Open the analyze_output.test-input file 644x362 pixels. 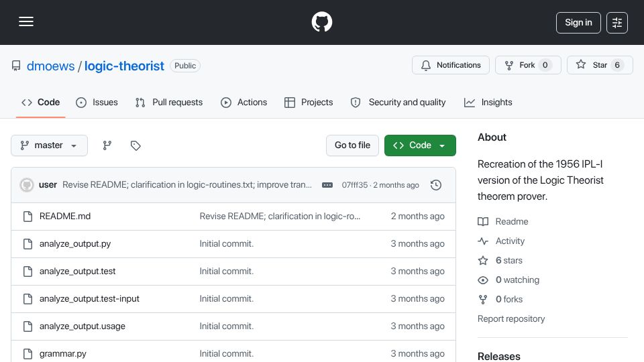coord(89,299)
